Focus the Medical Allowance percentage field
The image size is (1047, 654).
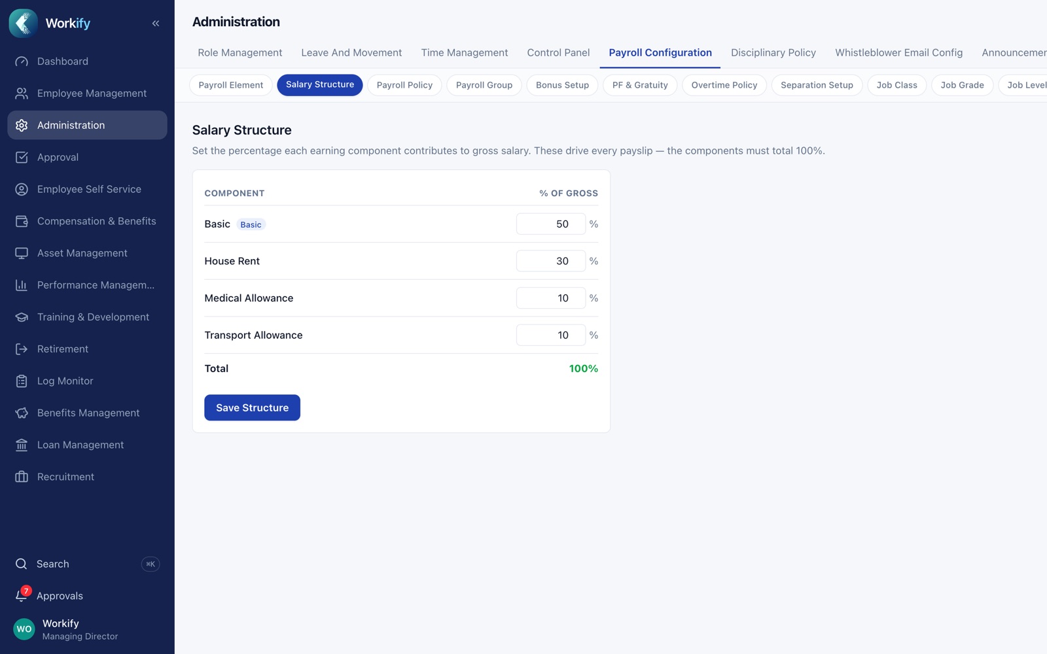(551, 298)
